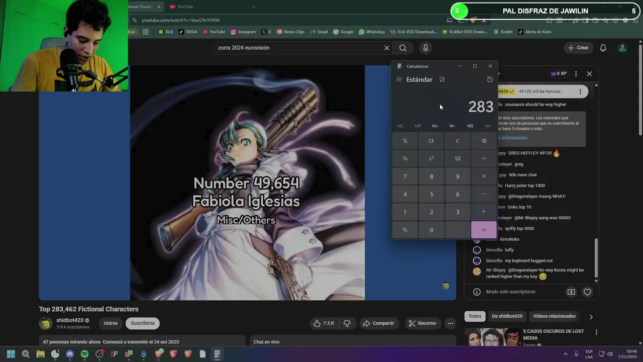Toggle sign with the +/- key

[405, 230]
